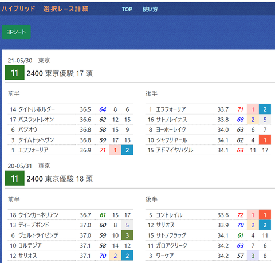Select horse サトノレイナス row
Image resolution: width=275 pixels, height=263 pixels.
click(x=208, y=120)
